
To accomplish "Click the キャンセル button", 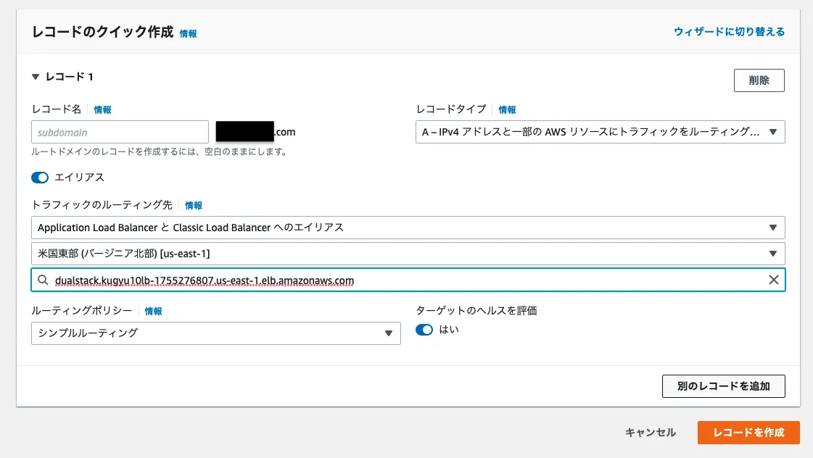I will click(x=651, y=433).
